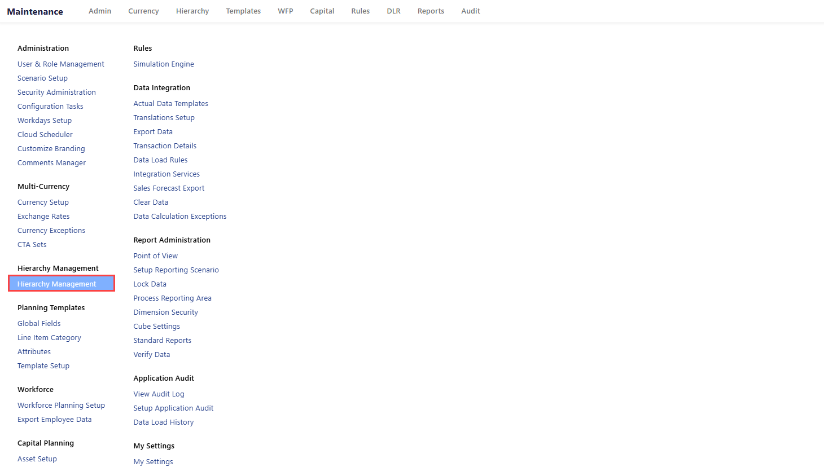The height and width of the screenshot is (467, 824).
Task: Go to Dimension Security
Action: coord(165,312)
